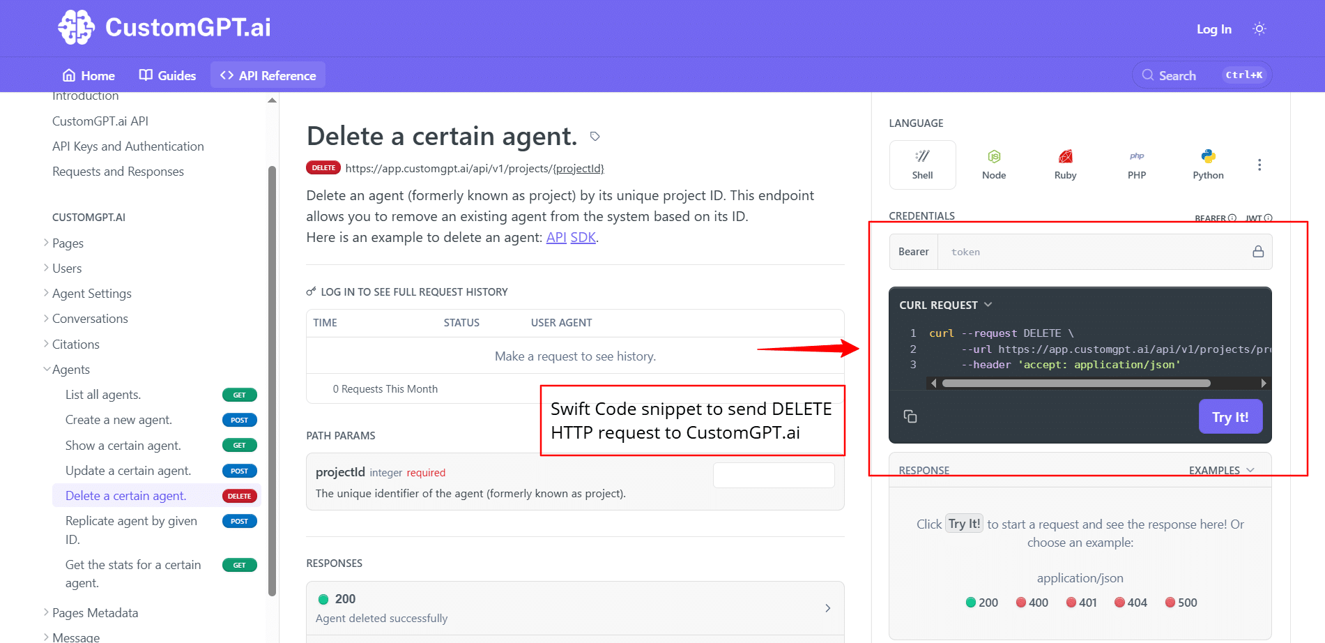Image resolution: width=1325 pixels, height=643 pixels.
Task: Open the EXAMPLES dropdown
Action: [1221, 470]
